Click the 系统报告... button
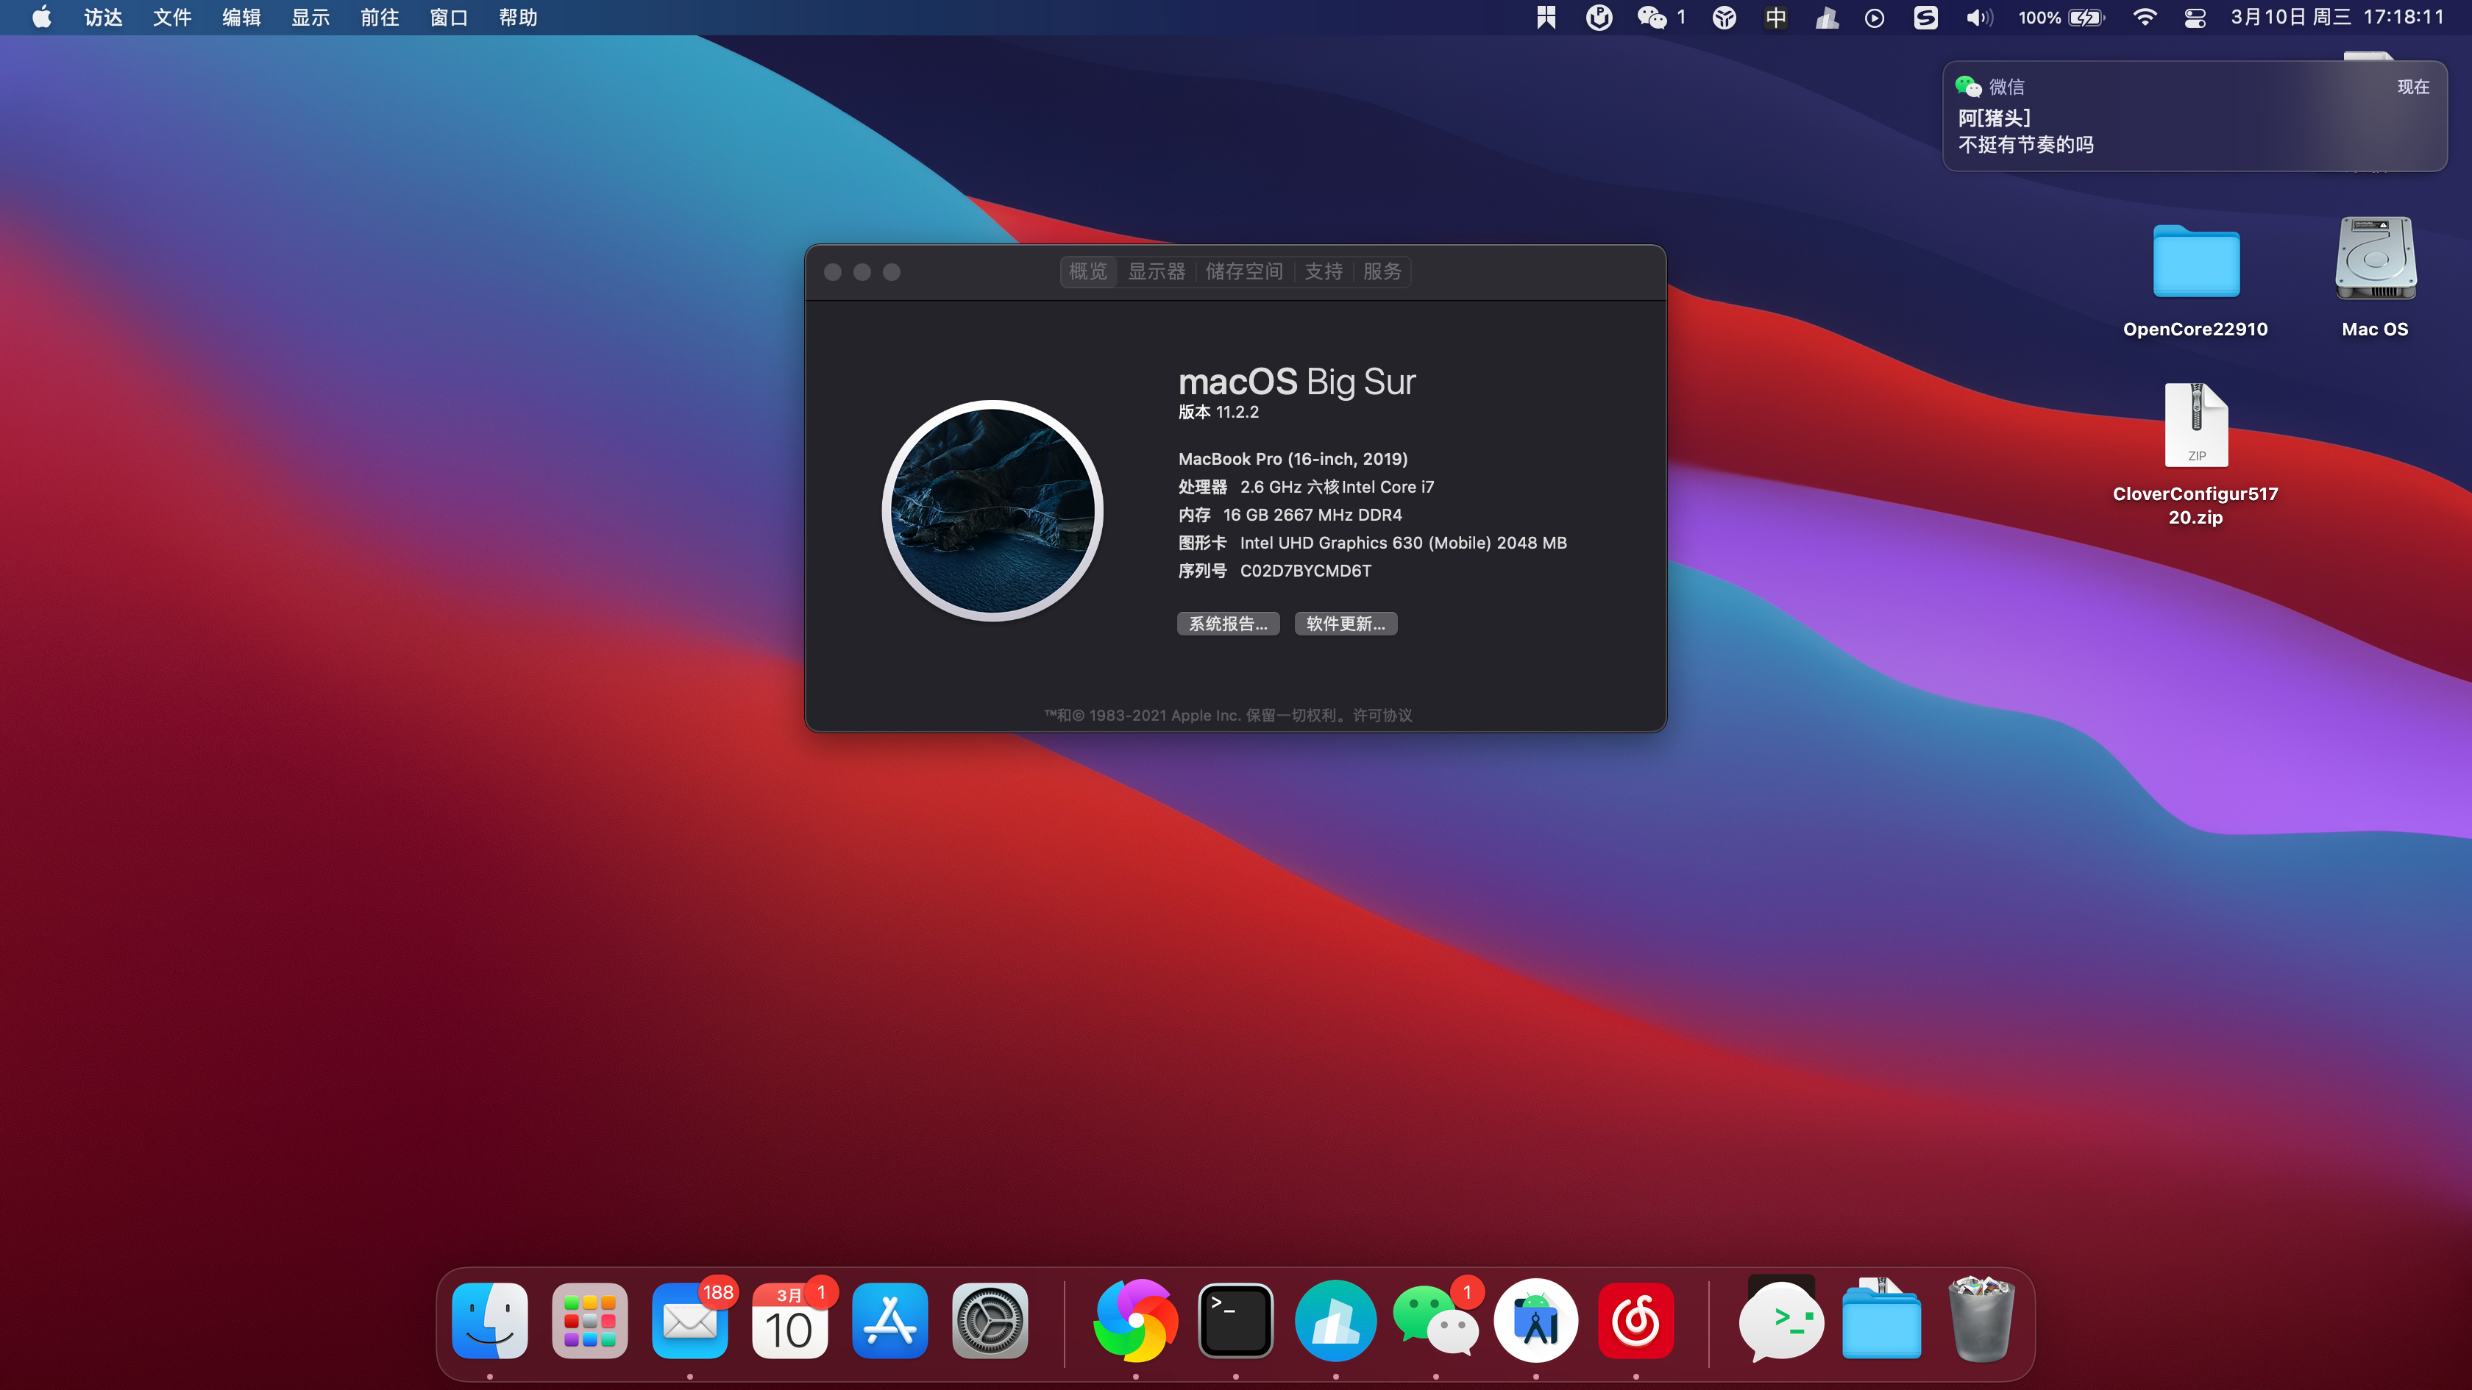Image resolution: width=2472 pixels, height=1390 pixels. point(1229,624)
